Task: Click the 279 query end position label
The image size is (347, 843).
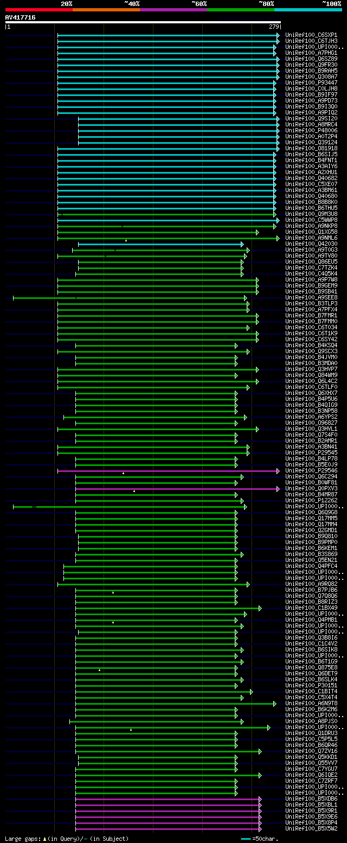Action: pyautogui.click(x=274, y=27)
